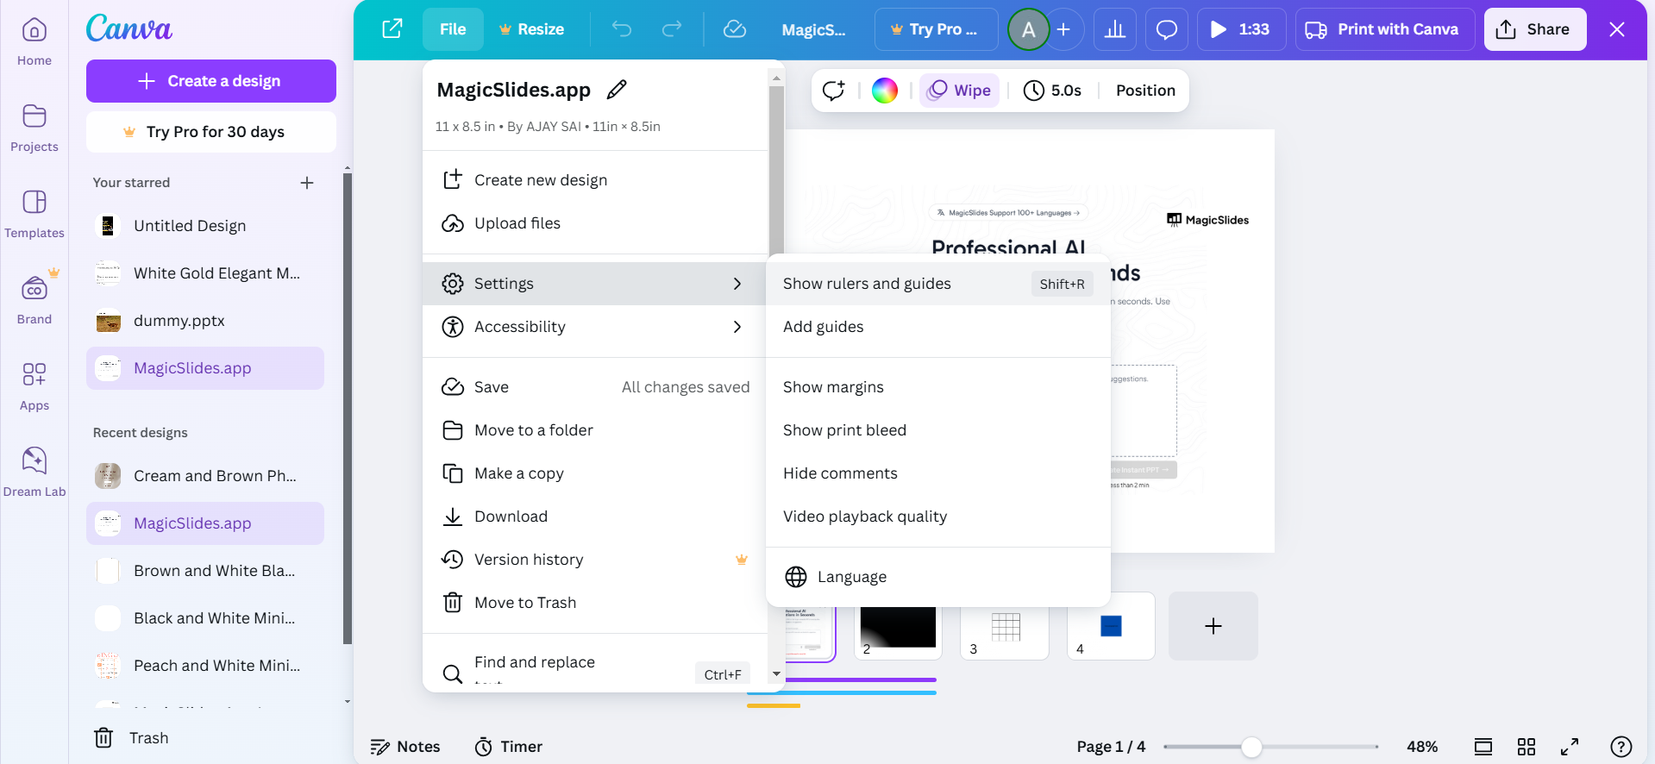Open the Language setting

(938, 577)
